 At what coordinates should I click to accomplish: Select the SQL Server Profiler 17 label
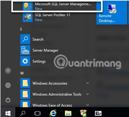pyautogui.click(x=53, y=15)
